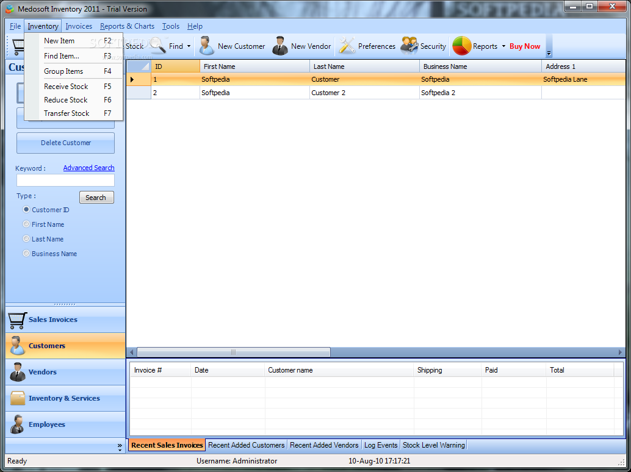
Task: Sort by the ID column header
Action: click(176, 66)
